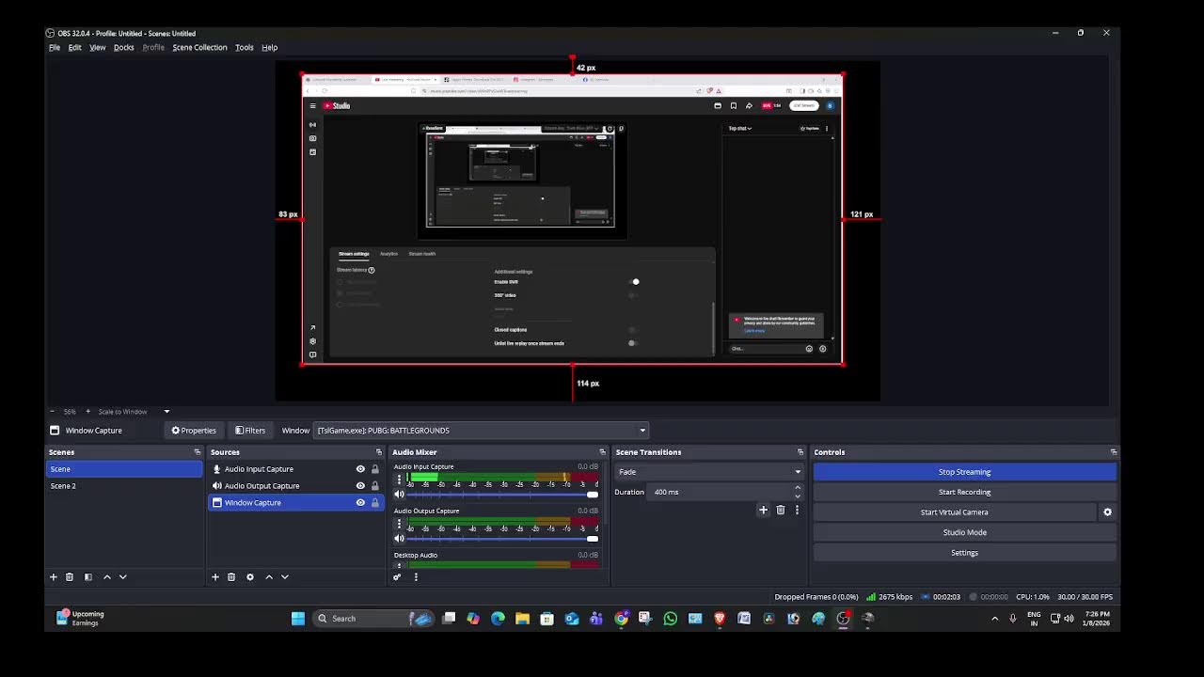Toggle lock on Window Capture source
1204x677 pixels.
[375, 503]
